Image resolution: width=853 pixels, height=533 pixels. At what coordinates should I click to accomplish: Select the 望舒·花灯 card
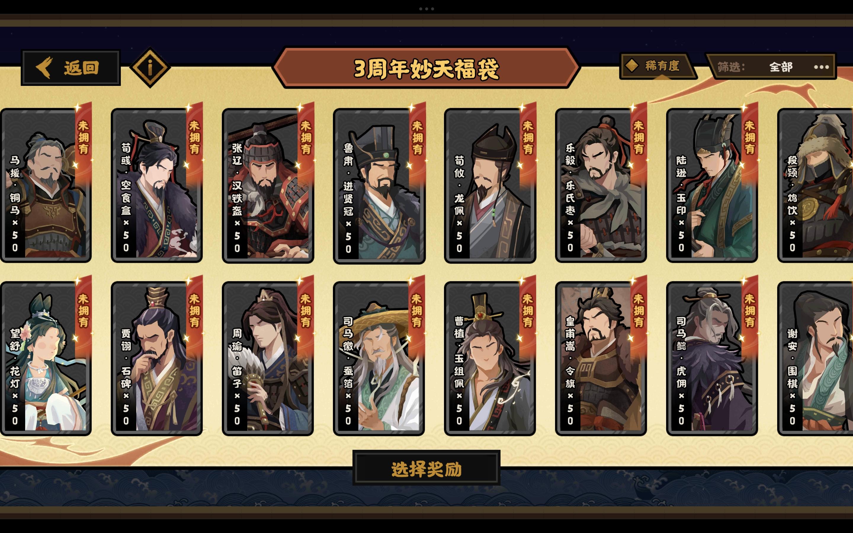(46, 358)
